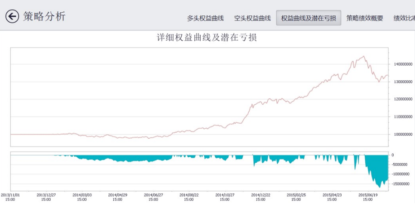This screenshot has height=204, width=415.
Task: Click the highest peak of the equity curve
Action: pos(363,57)
